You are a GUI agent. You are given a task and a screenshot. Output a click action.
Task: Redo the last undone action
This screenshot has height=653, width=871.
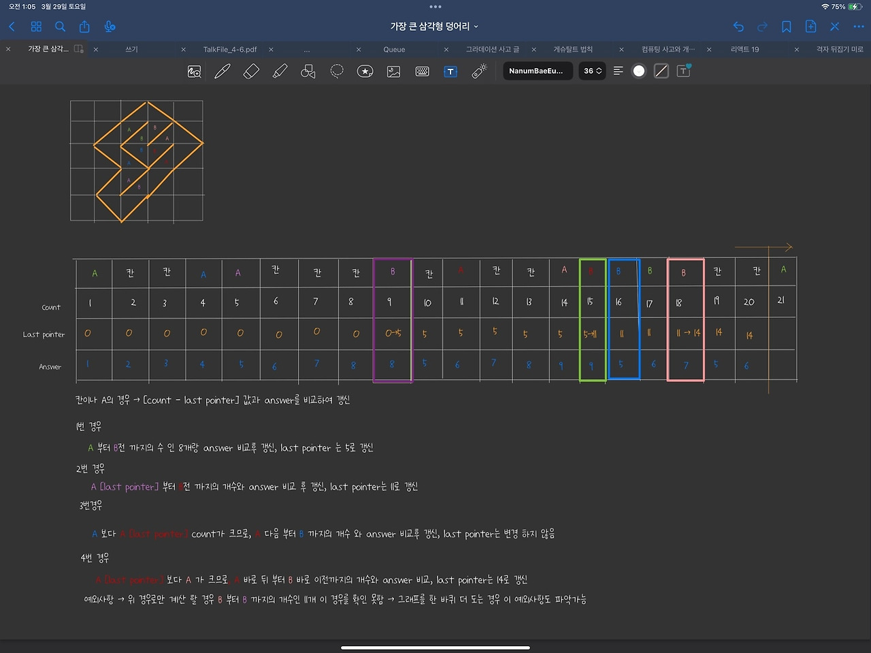tap(762, 27)
